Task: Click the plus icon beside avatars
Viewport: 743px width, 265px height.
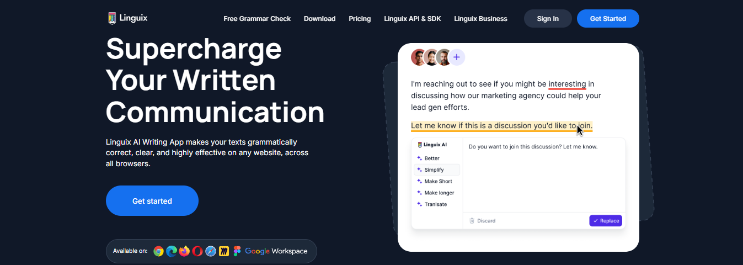Action: pyautogui.click(x=457, y=57)
